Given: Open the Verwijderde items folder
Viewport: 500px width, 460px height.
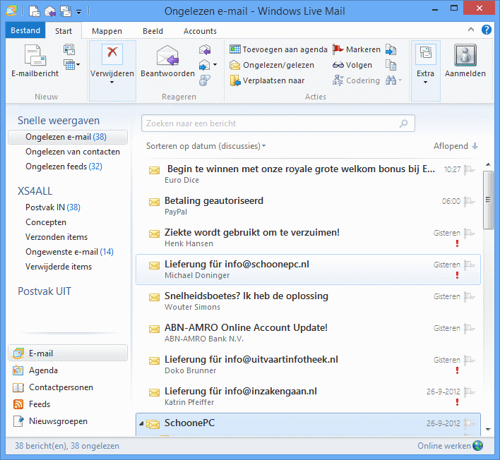Looking at the screenshot, I should tap(59, 267).
